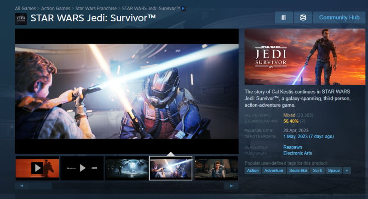368x199 pixels.
Task: Click the STAR WARS Jedi: Survivor breadcrumb link
Action: (151, 8)
